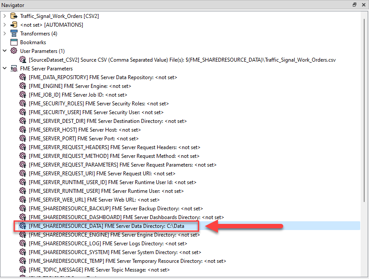Viewport: 369px width, 279px height.
Task: Click the FME_SERVER_REQUEST_METHOD gear icon
Action: [x=23, y=156]
